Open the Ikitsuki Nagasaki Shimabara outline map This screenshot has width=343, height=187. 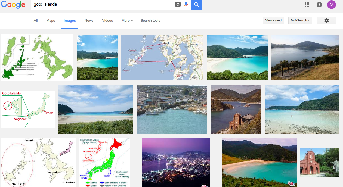coord(39,162)
